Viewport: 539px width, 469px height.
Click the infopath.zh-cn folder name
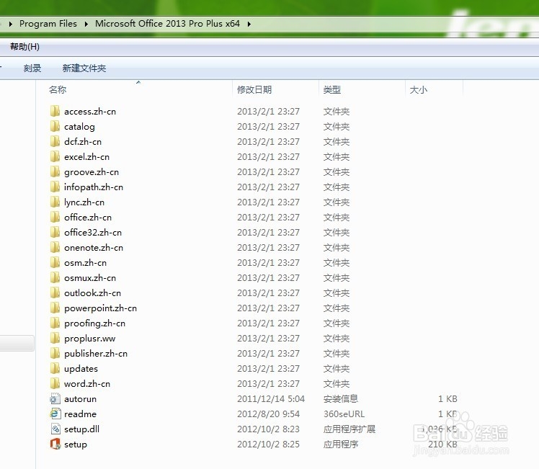point(94,187)
